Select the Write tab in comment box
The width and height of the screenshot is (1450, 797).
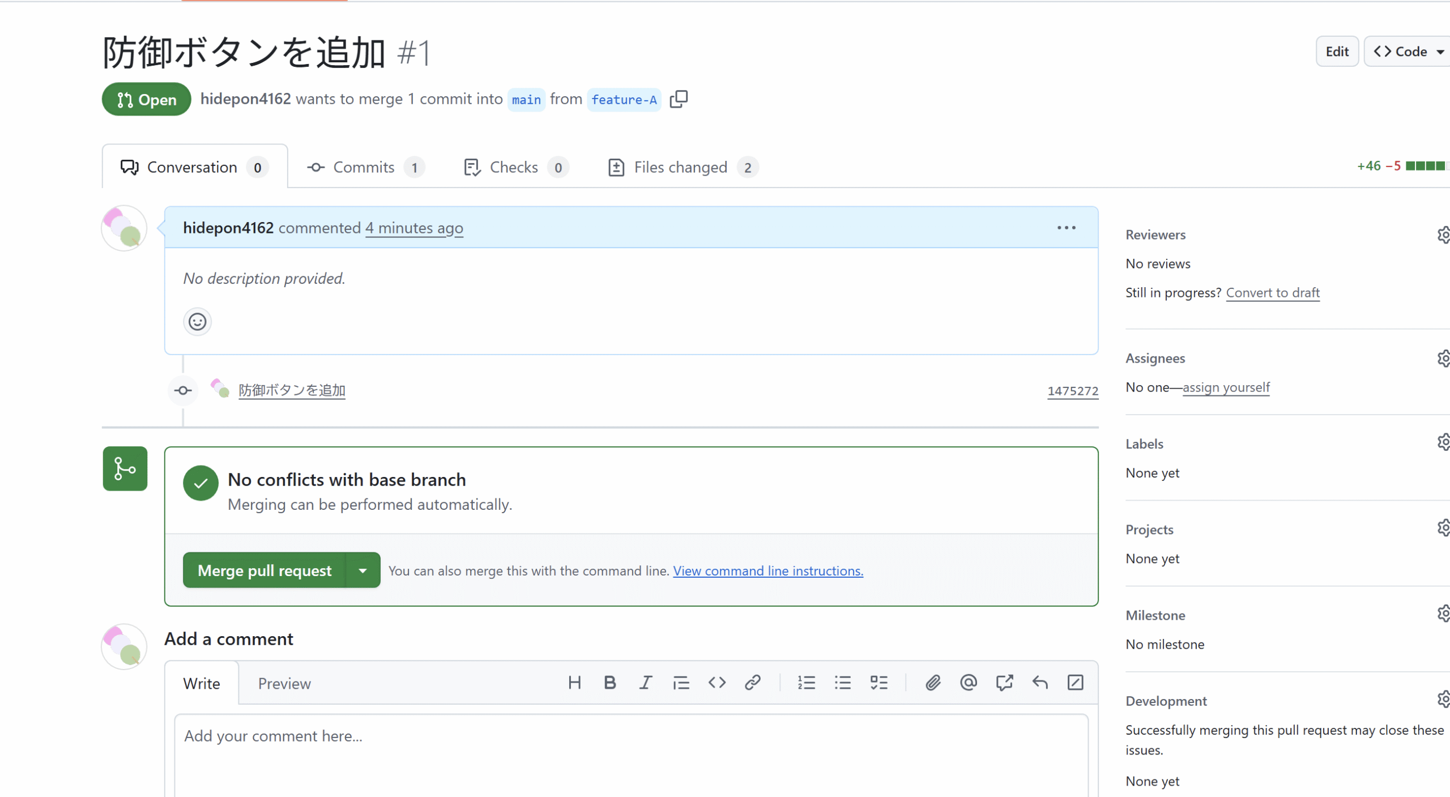[x=202, y=684]
